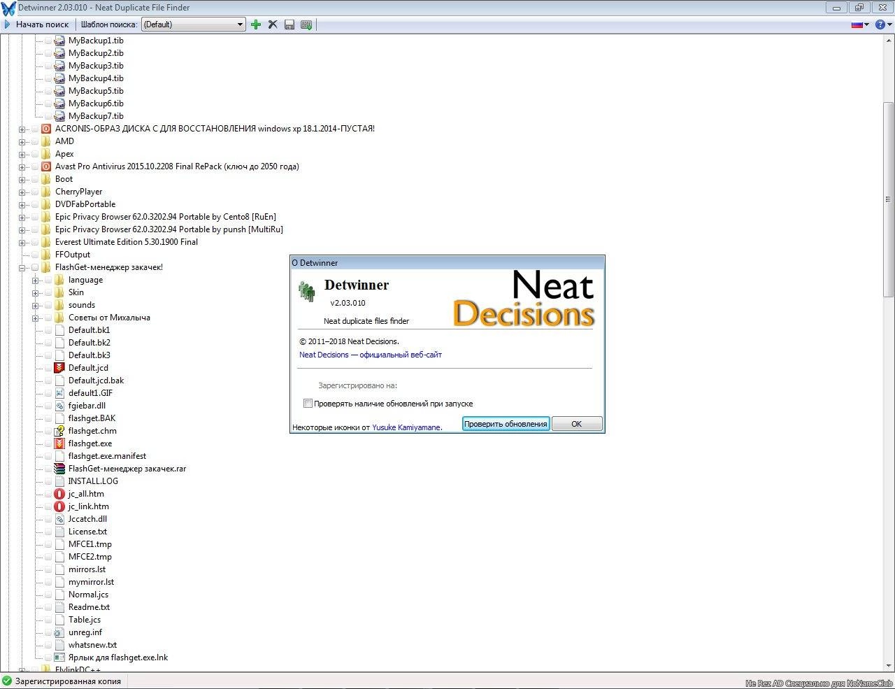
Task: Click the vertical scrollbar thumb
Action: (x=889, y=199)
